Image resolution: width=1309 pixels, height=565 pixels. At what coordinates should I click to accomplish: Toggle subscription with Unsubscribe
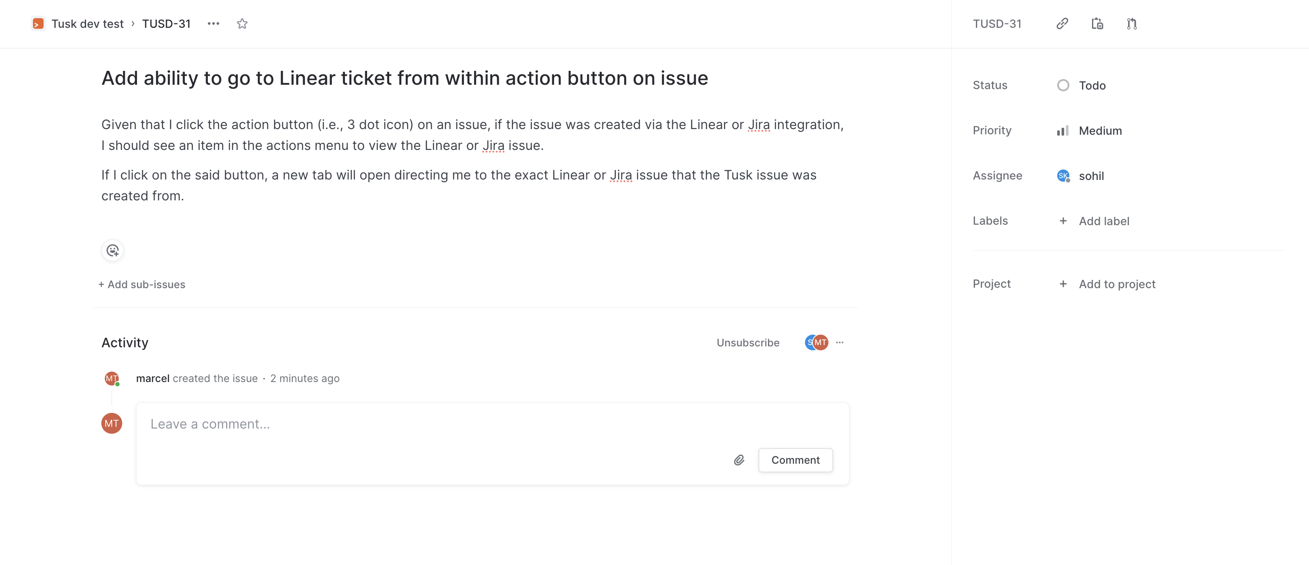click(748, 342)
